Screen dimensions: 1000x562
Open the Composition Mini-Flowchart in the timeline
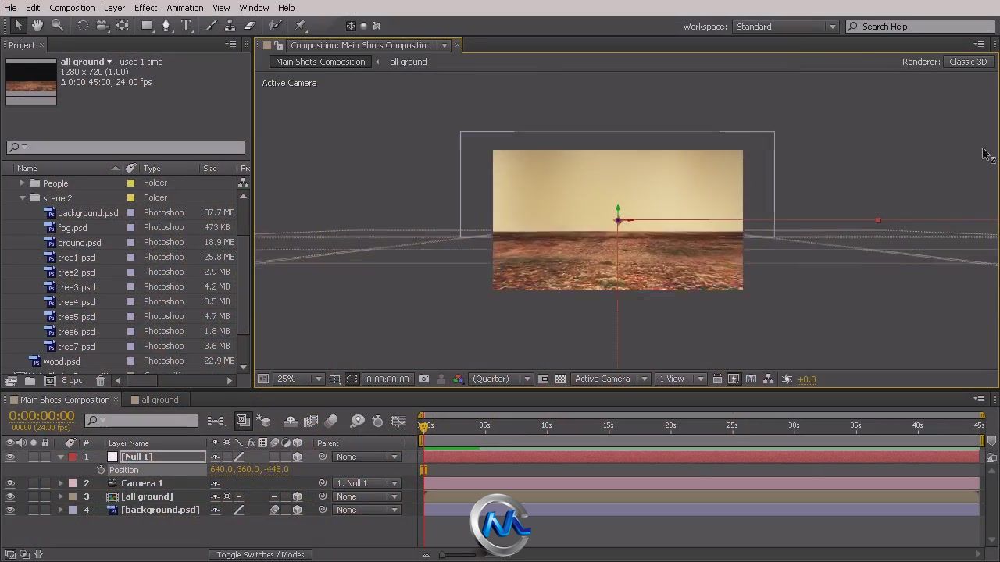pos(216,421)
